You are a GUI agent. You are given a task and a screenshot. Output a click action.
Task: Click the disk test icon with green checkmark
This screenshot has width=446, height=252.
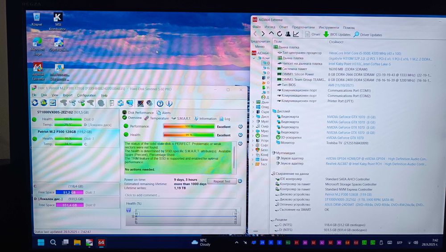tap(82, 103)
